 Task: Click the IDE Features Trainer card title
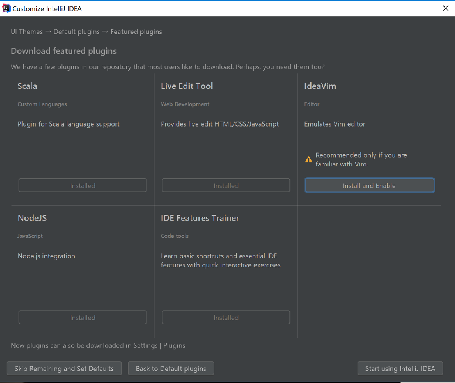coord(201,218)
